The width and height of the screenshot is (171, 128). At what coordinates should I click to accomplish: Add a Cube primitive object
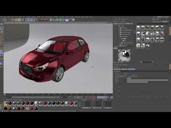pyautogui.click(x=51, y=20)
